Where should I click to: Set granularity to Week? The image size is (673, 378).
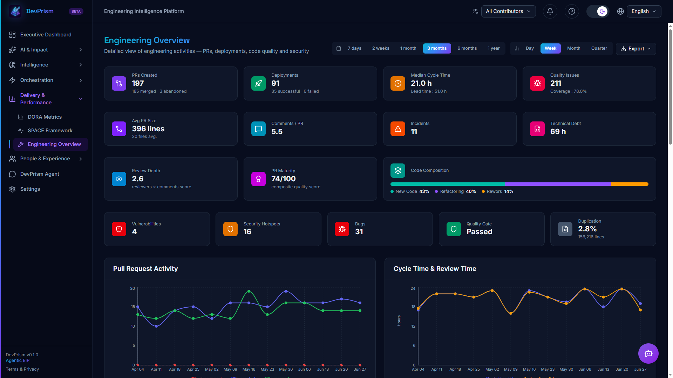pos(550,48)
